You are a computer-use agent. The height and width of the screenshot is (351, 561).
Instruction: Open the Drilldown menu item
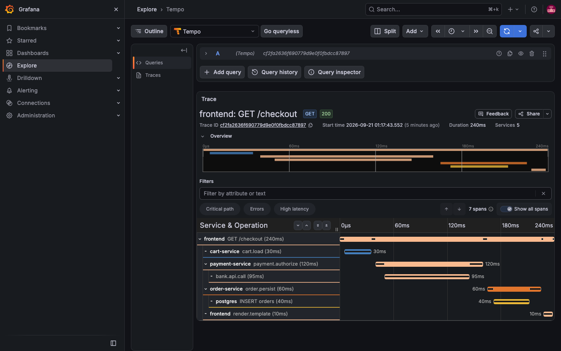[29, 78]
